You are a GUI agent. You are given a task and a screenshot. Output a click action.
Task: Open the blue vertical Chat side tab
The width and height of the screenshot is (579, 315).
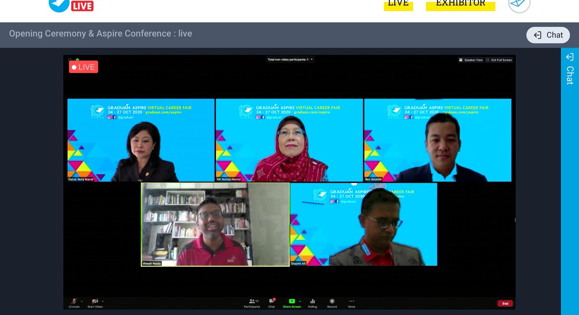[x=570, y=69]
